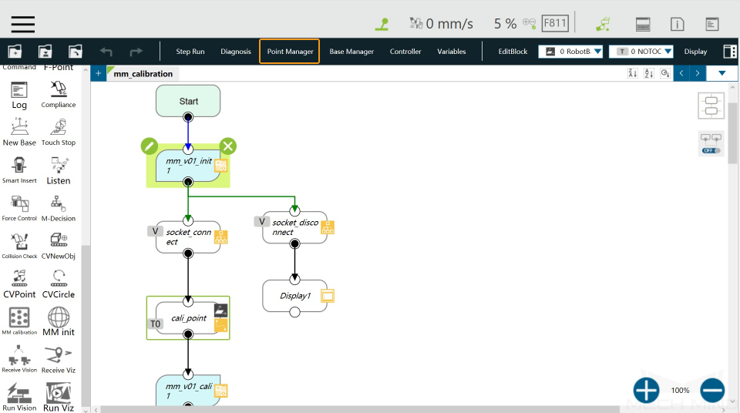The width and height of the screenshot is (740, 413).
Task: Choose the Run Viz node icon
Action: [59, 392]
